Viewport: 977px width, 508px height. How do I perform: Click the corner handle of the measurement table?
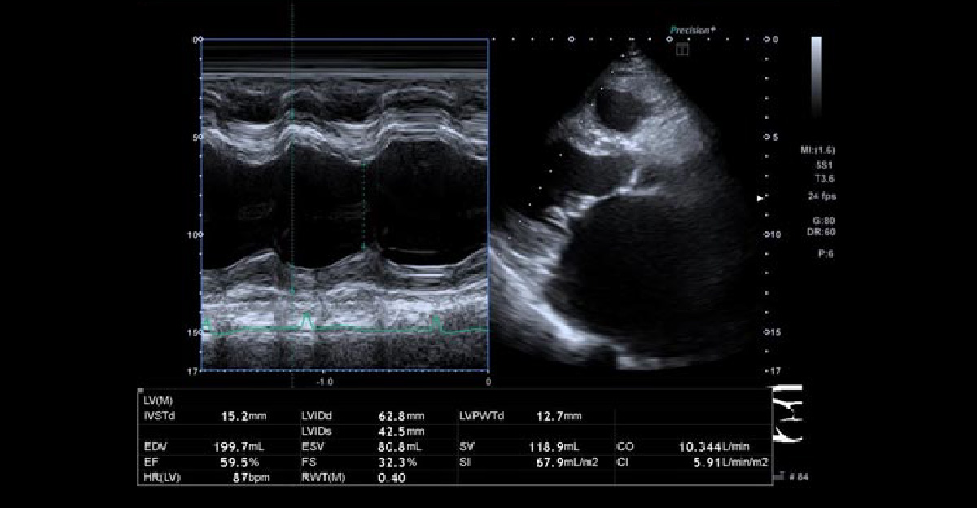tap(140, 391)
